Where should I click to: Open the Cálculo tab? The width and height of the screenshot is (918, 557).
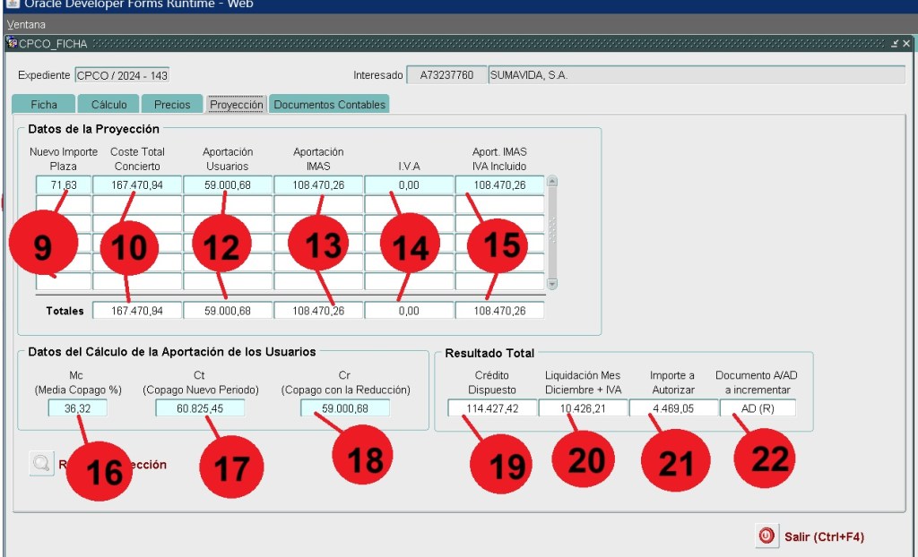coord(108,105)
